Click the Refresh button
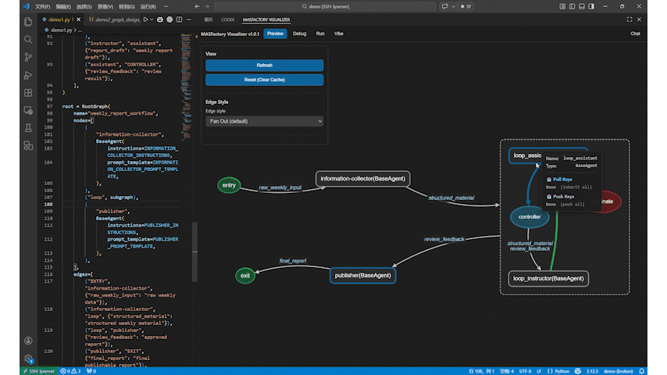The height and width of the screenshot is (375, 667). click(x=264, y=65)
